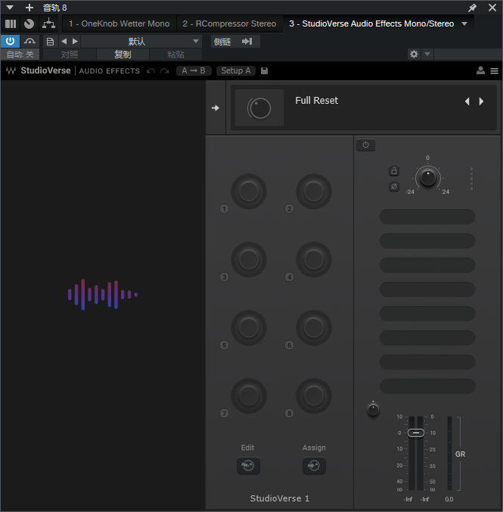Screen dimensions: 503x512
Task: Click the macro controls knob icon
Action: point(29,23)
